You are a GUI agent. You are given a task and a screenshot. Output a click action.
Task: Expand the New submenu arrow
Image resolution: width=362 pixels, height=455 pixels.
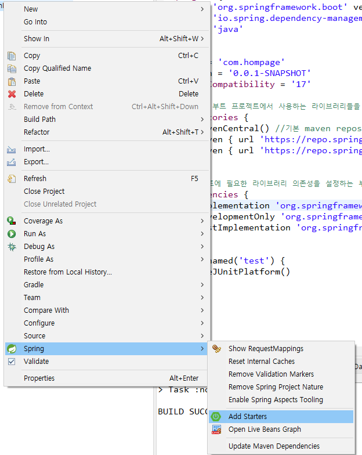click(202, 9)
